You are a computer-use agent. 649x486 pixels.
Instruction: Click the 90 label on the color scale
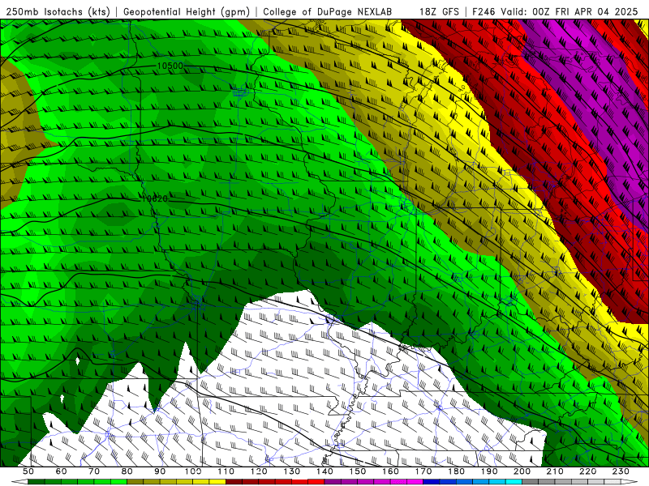click(160, 471)
